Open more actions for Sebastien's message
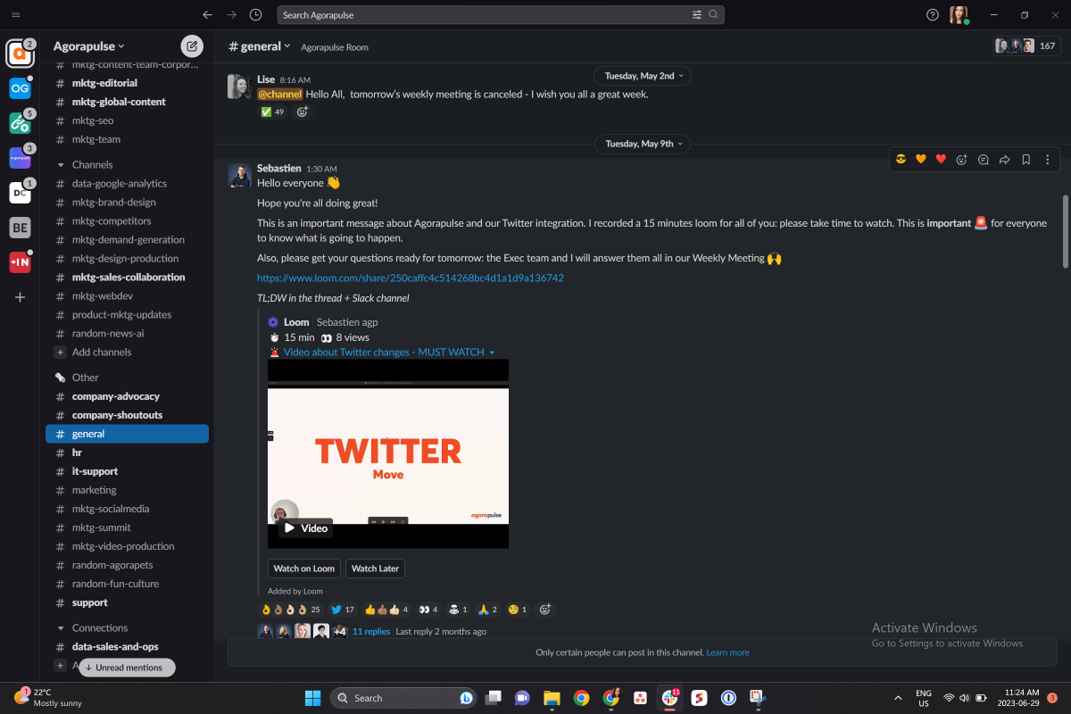This screenshot has height=714, width=1071. (1047, 160)
